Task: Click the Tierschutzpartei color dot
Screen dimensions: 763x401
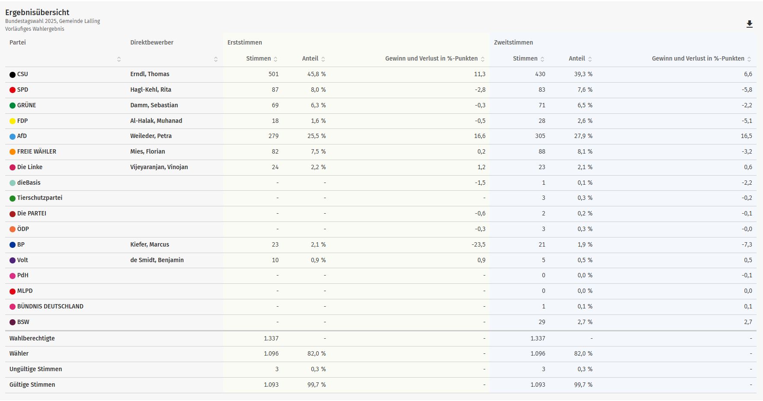Action: tap(13, 199)
